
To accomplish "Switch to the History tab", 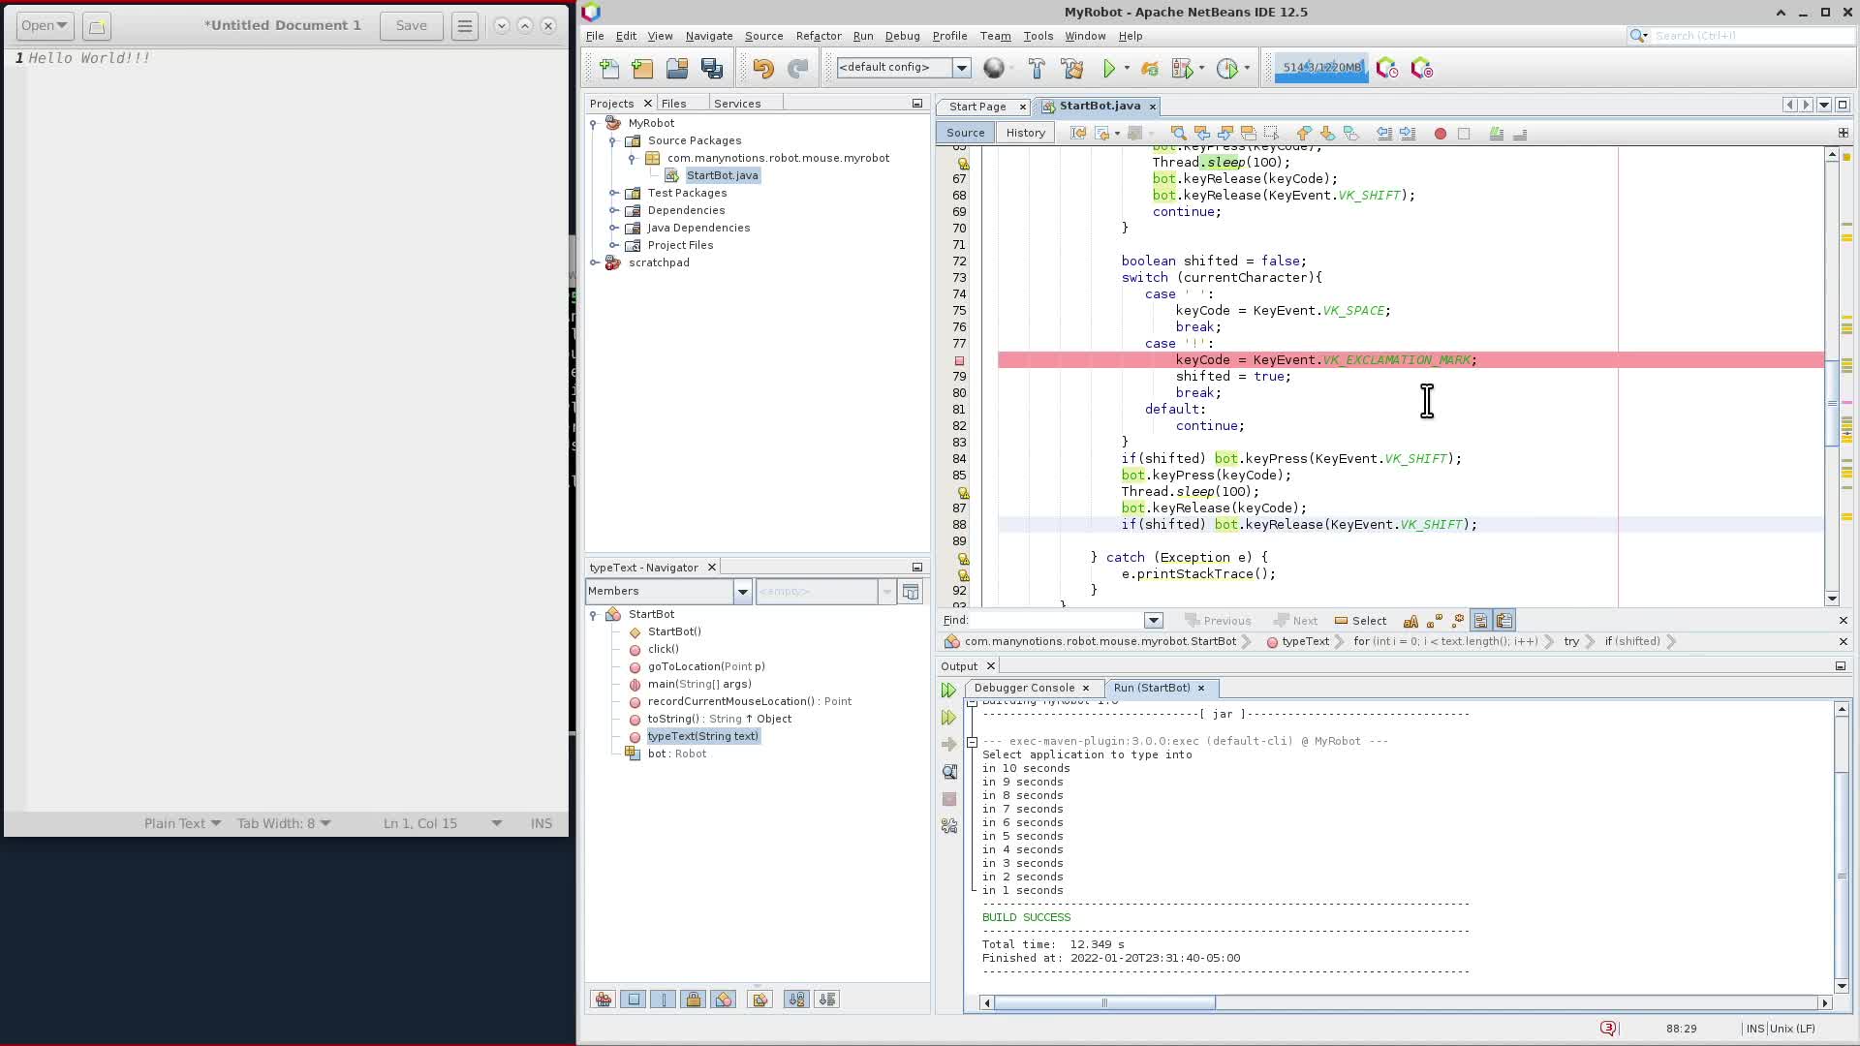I will pos(1024,133).
